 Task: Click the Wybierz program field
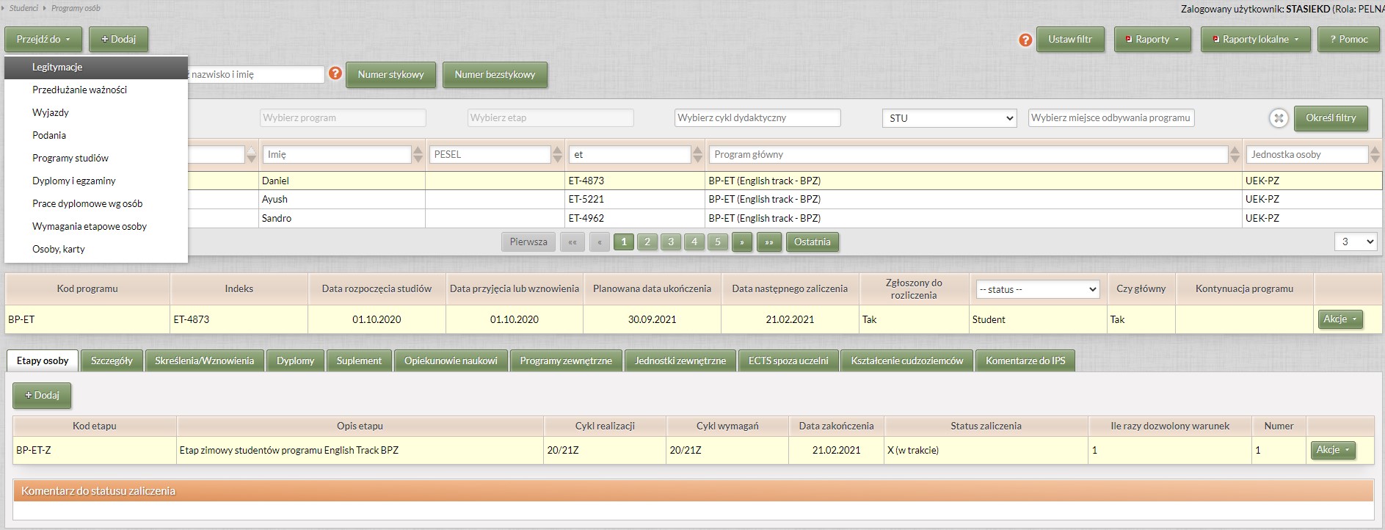[x=343, y=118]
